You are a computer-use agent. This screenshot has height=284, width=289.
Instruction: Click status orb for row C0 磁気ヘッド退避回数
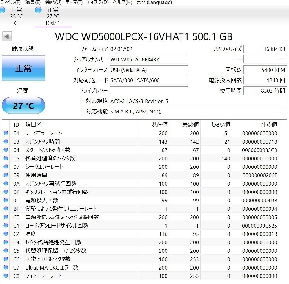6,217
